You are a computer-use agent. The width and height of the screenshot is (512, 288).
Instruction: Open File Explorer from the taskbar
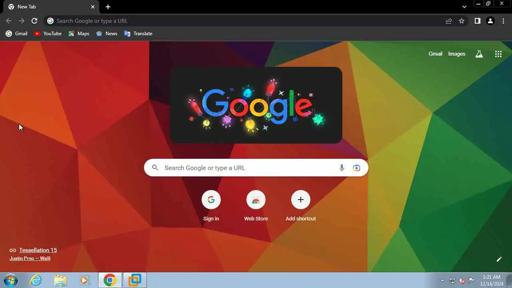pos(60,280)
